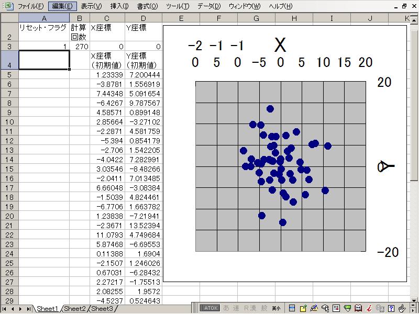Click the Excel workbook icon in menu bar
419x314 pixels.
click(x=8, y=6)
